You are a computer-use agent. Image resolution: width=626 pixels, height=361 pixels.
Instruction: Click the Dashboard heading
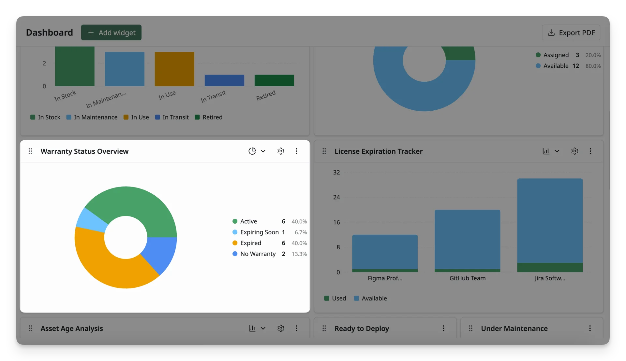tap(50, 33)
